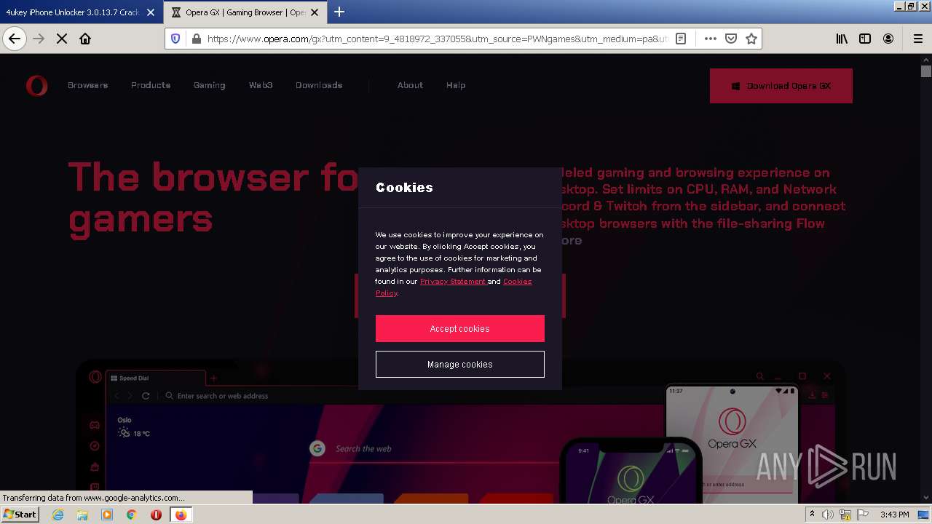Show sidebars icon in toolbar
The width and height of the screenshot is (932, 524).
(865, 39)
